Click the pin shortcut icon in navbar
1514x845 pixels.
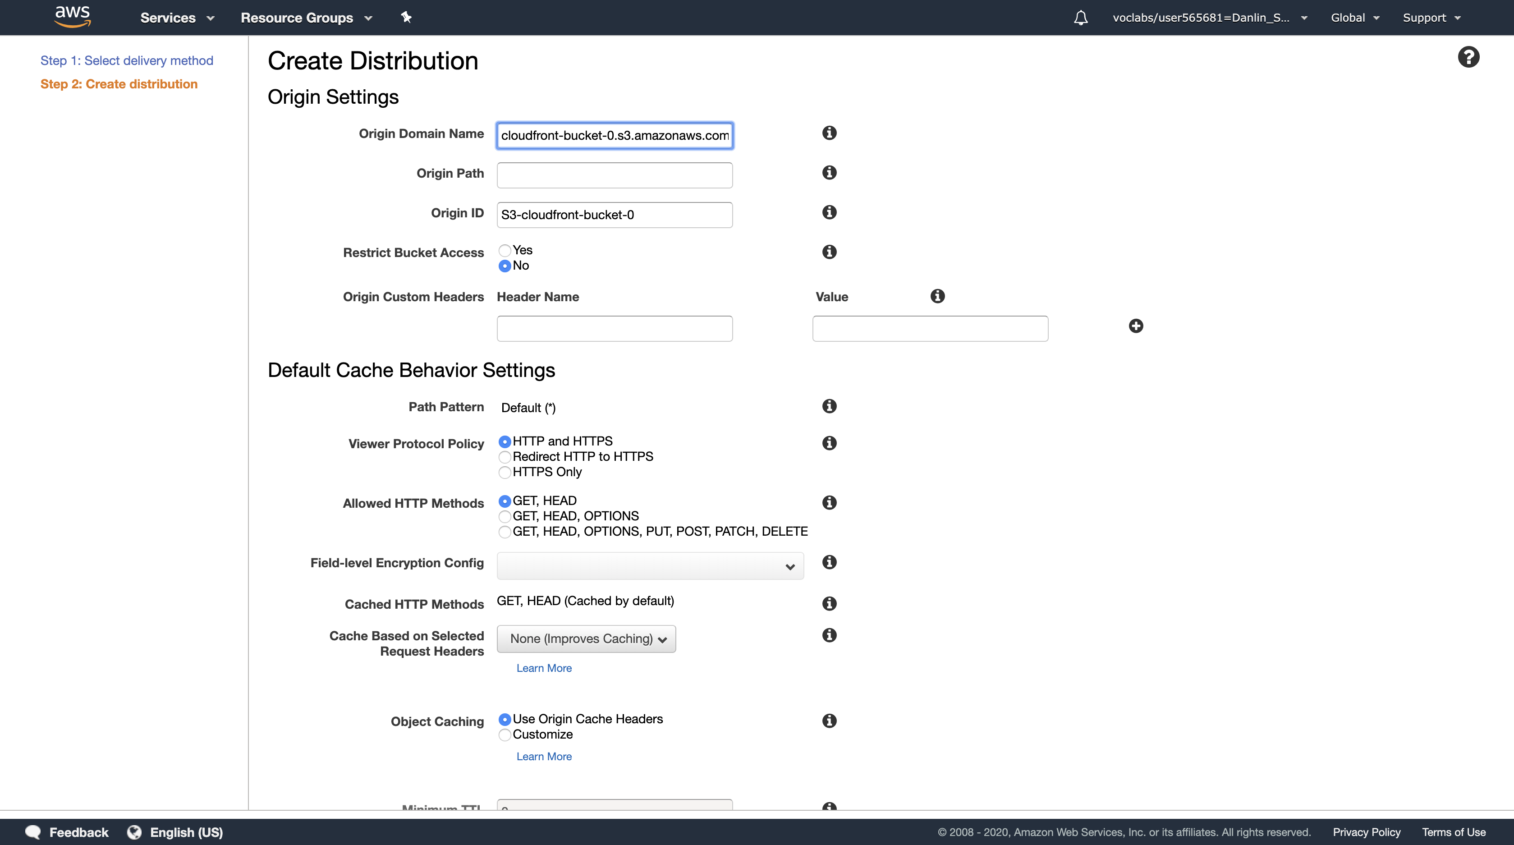406,17
